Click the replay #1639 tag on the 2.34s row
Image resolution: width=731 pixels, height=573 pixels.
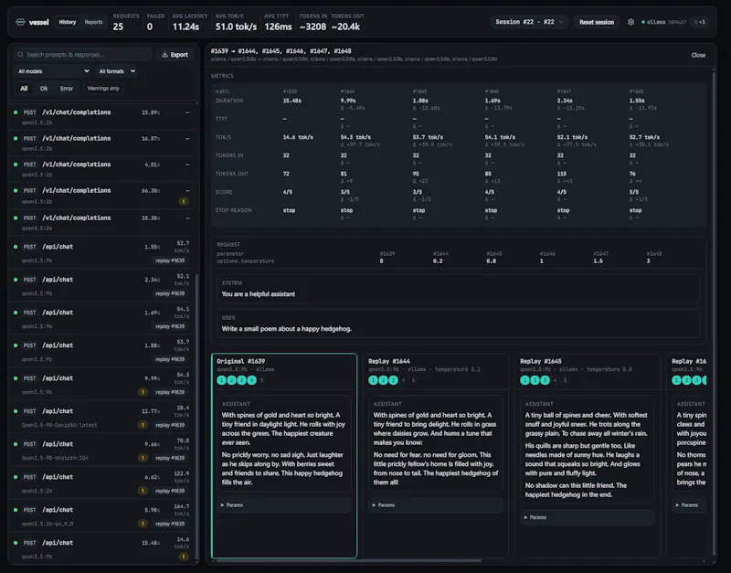(x=170, y=293)
